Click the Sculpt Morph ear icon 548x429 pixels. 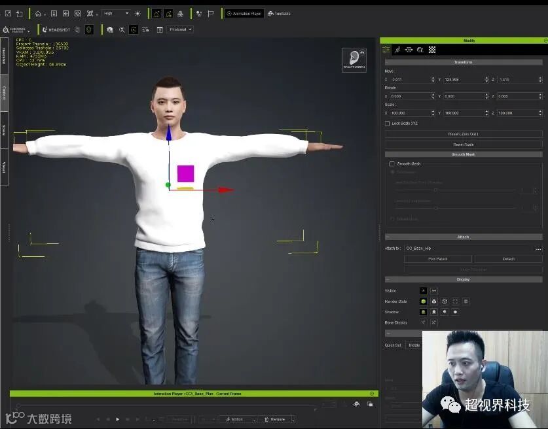[354, 59]
